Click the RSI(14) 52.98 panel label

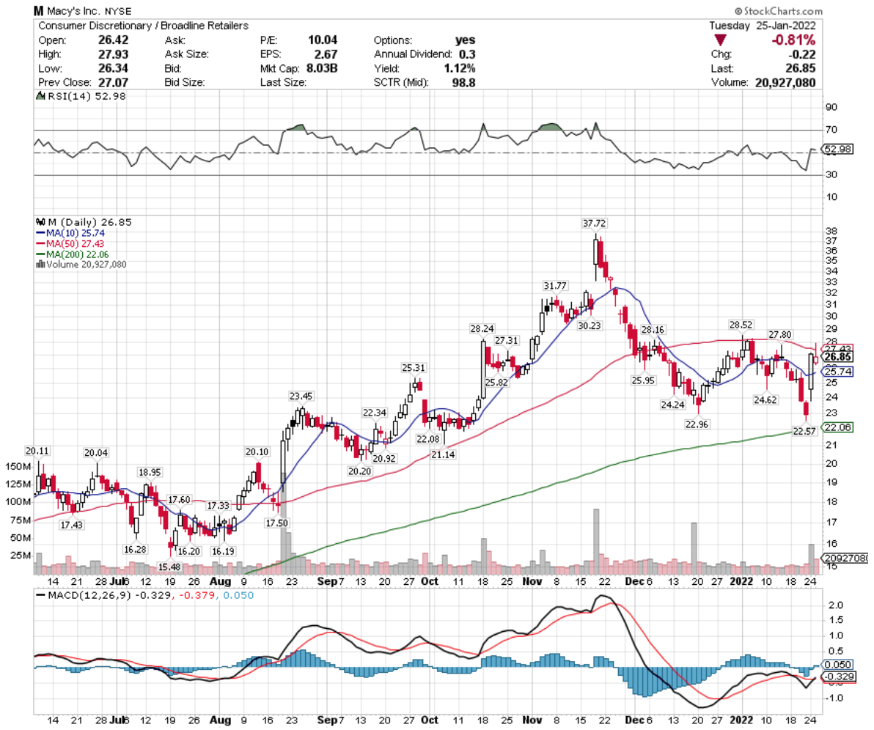tap(87, 96)
